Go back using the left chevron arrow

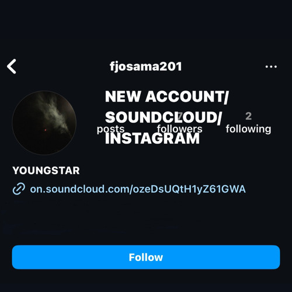12,67
